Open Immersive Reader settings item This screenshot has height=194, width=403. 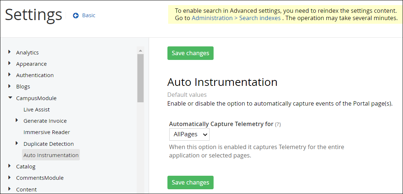coord(47,132)
